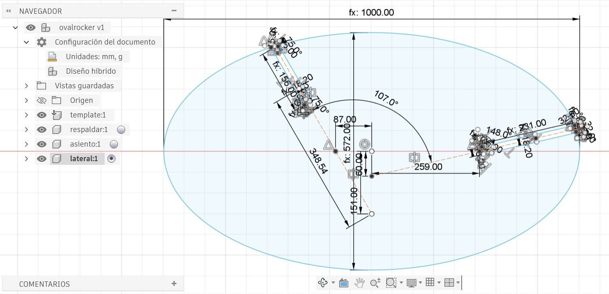Click the 259.00 horizontal dimension
This screenshot has height=294, width=609.
click(x=428, y=166)
